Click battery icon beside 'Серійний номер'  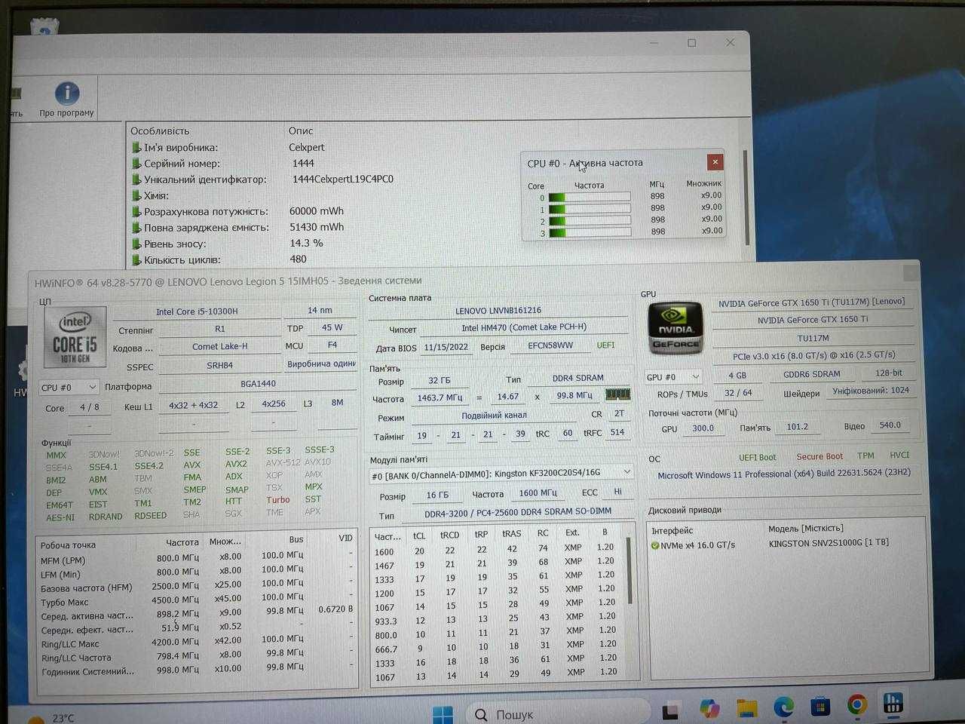pyautogui.click(x=136, y=164)
